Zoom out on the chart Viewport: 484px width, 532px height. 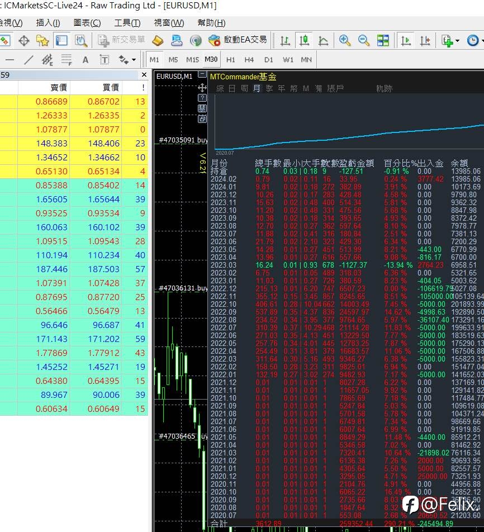tap(363, 41)
